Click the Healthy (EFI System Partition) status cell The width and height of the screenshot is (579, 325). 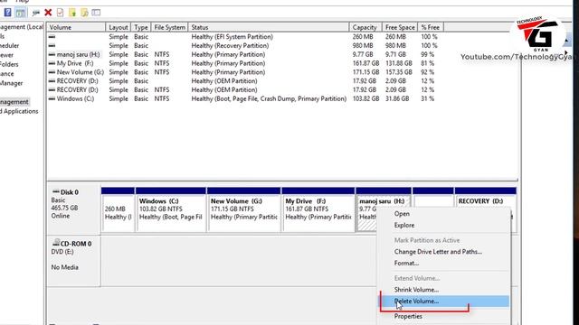click(x=232, y=37)
